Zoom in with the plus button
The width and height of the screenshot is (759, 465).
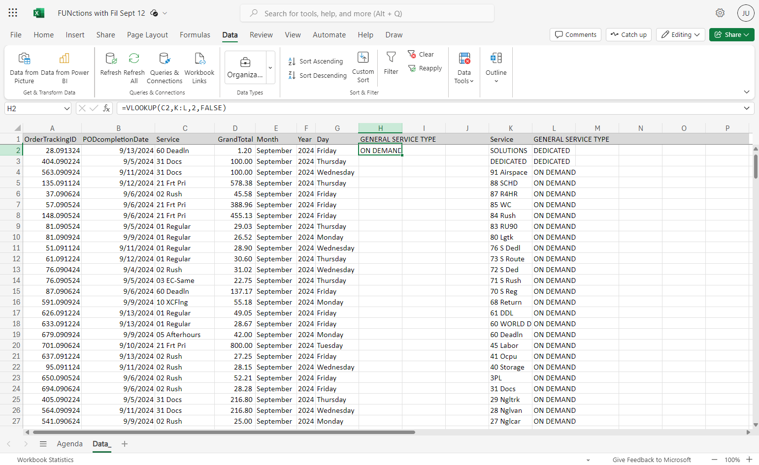[749, 459]
